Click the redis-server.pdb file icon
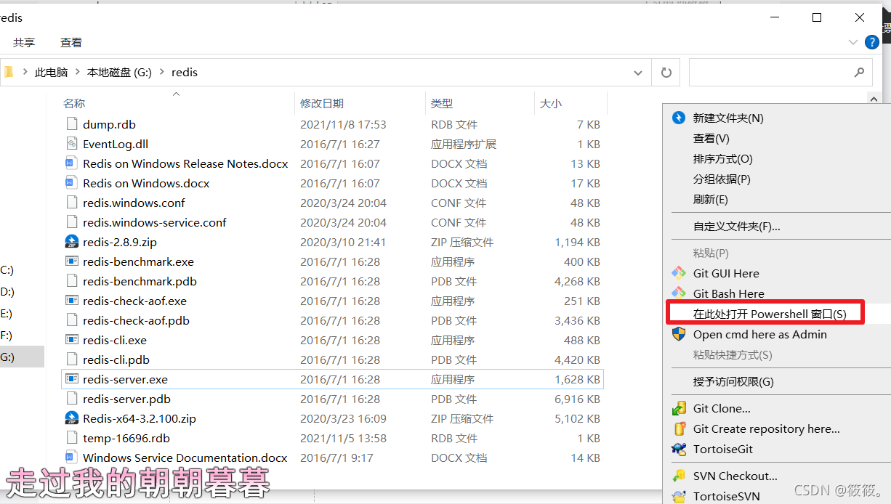The image size is (891, 504). (x=71, y=399)
